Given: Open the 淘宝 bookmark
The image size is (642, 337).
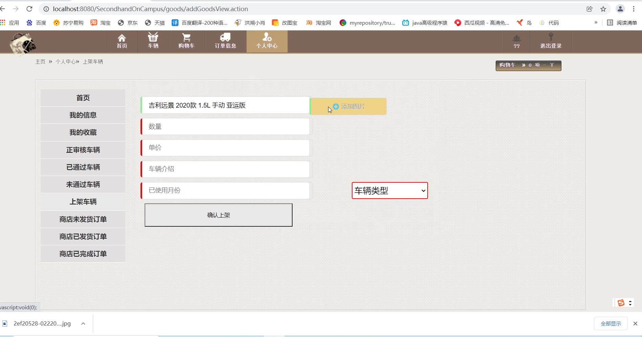Looking at the screenshot, I should pyautogui.click(x=101, y=23).
